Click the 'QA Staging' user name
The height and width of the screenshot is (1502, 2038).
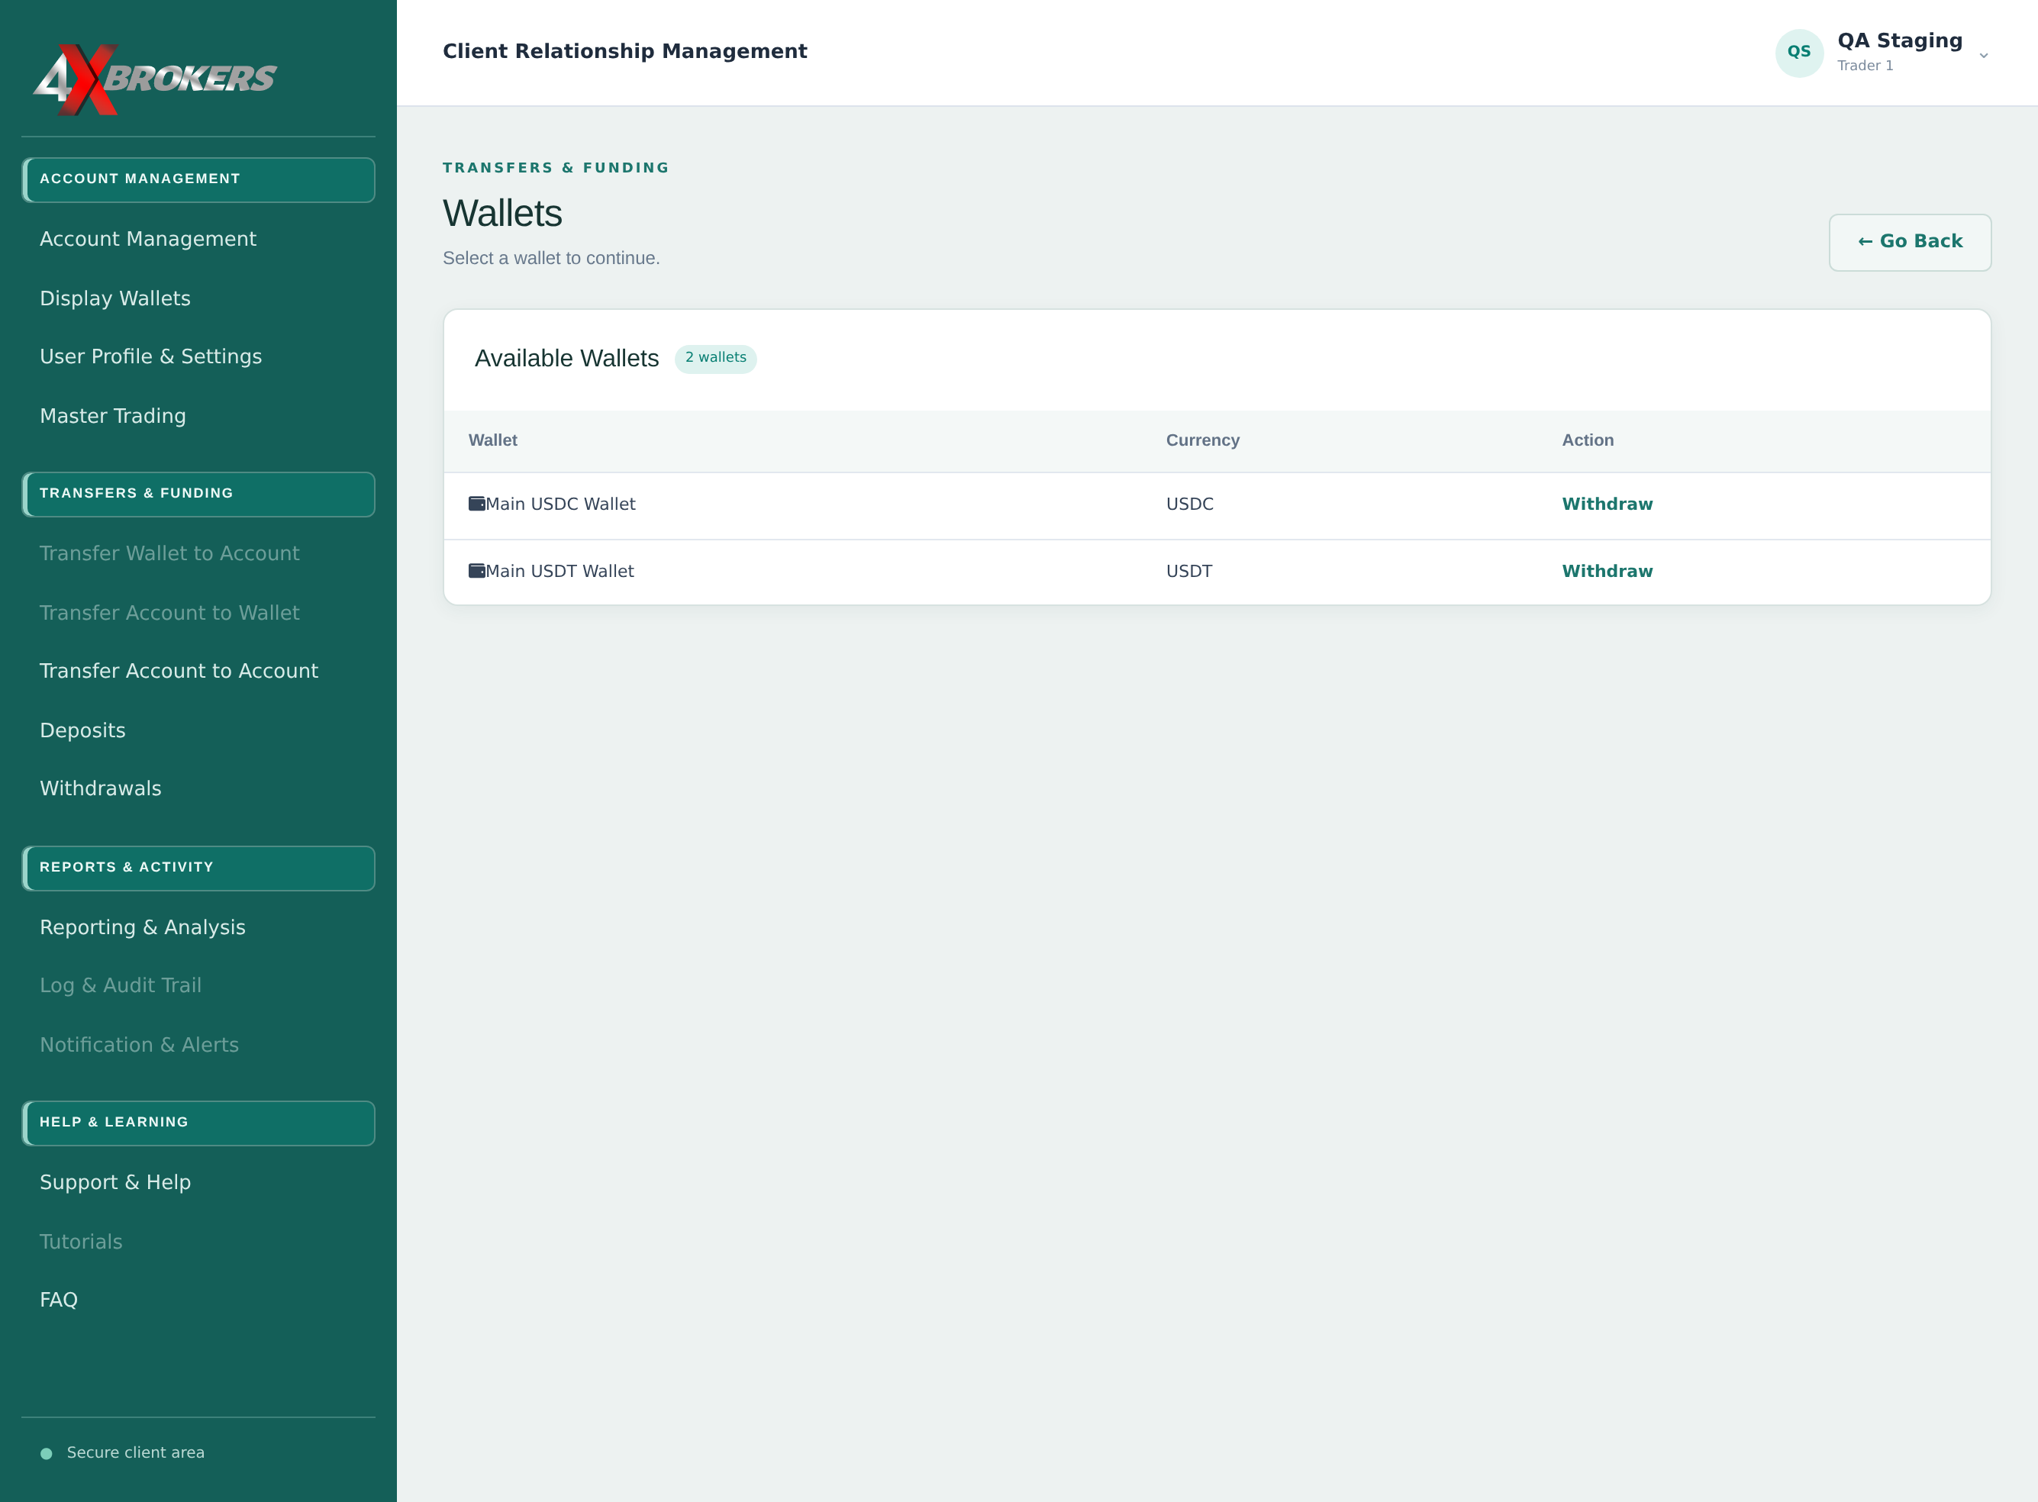tap(1900, 41)
